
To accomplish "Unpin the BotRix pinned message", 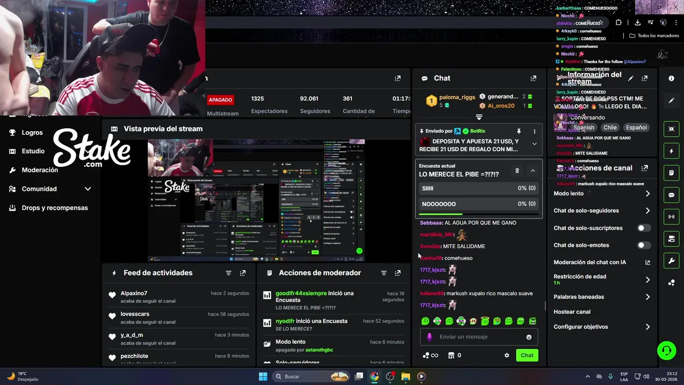I will [518, 131].
